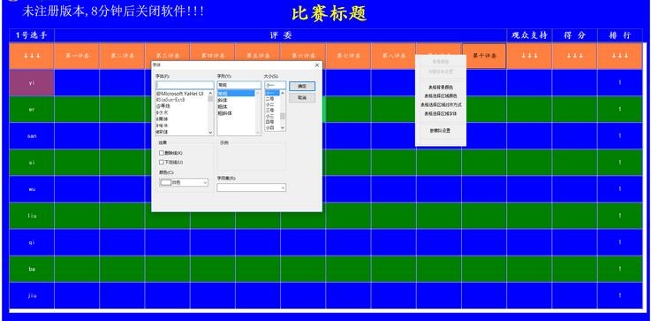
Task: Pick 斜体 italic in the style list
Action: (x=223, y=100)
